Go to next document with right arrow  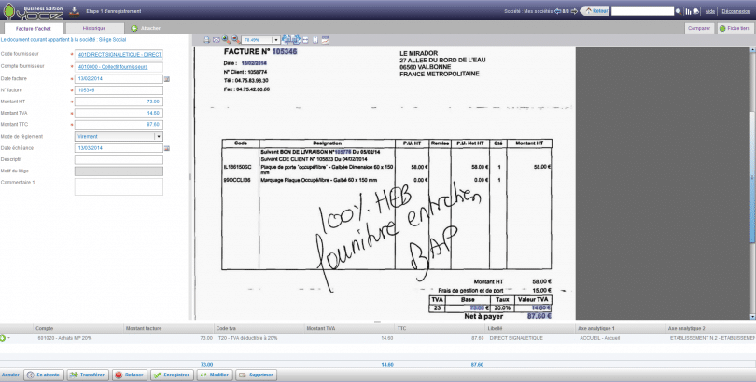point(574,11)
